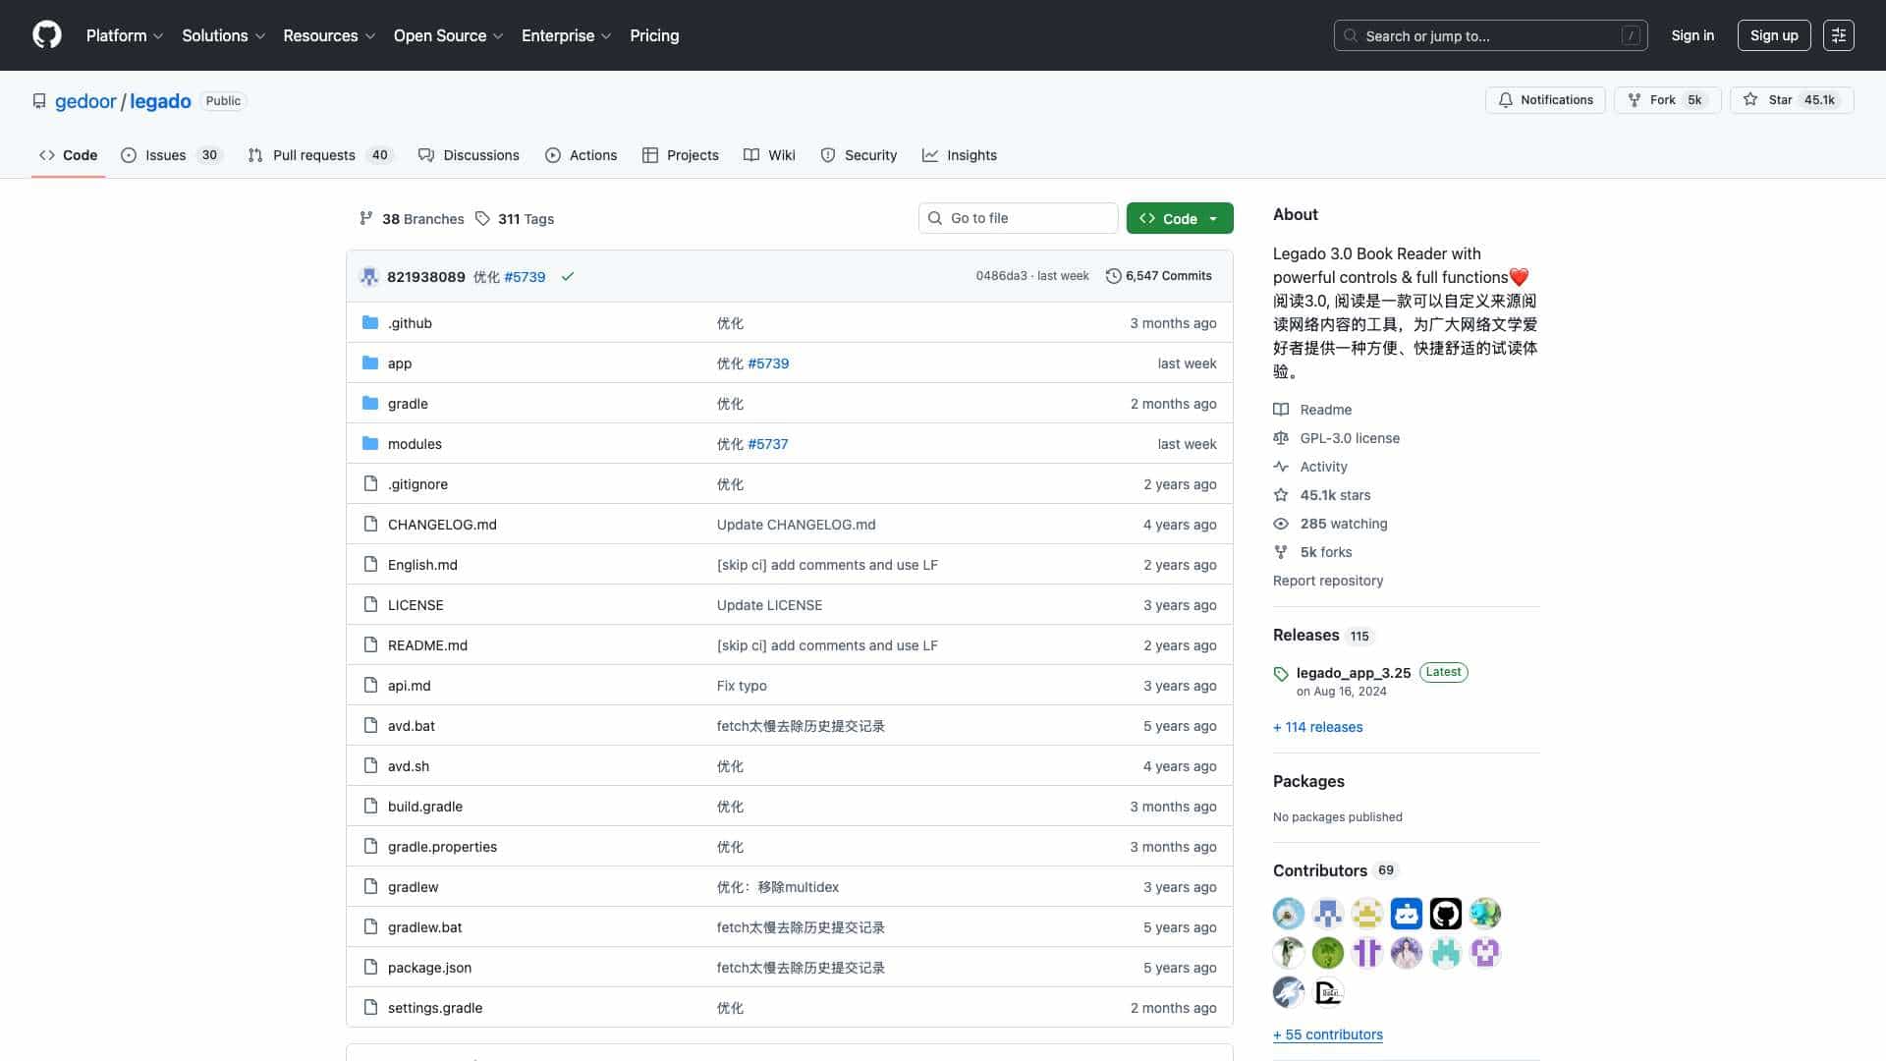Expand the Resources menu
This screenshot has width=1886, height=1061.
click(329, 35)
